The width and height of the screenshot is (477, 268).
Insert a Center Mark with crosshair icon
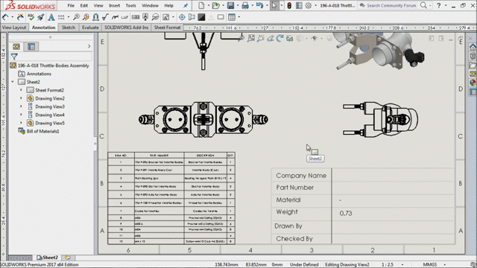pyautogui.click(x=182, y=17)
